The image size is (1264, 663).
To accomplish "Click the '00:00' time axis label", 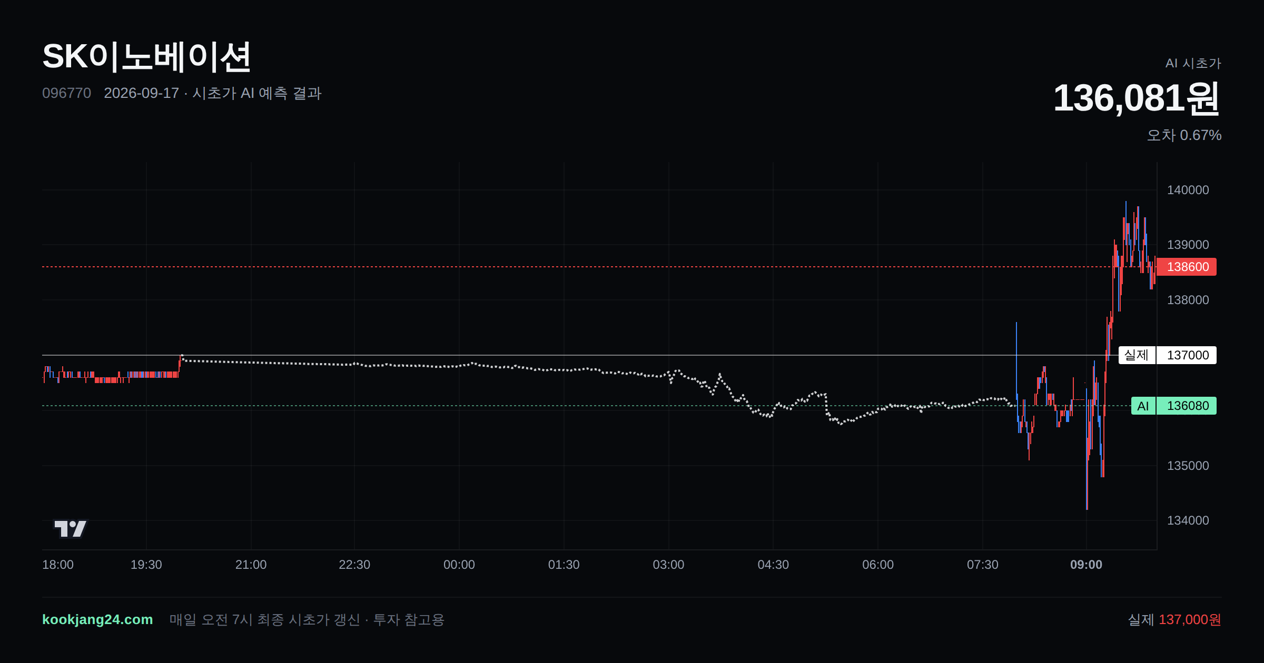I will click(x=459, y=565).
